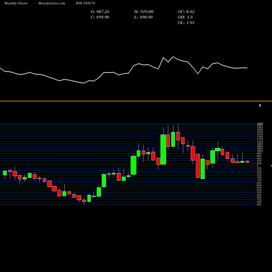Click the BSE 533573 symbol text
This screenshot has width=272, height=272.
(85, 3)
